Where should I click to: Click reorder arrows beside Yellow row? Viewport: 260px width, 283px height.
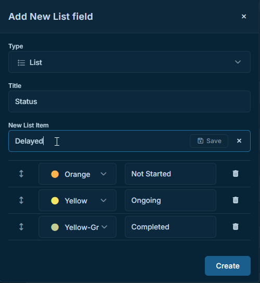tap(21, 200)
